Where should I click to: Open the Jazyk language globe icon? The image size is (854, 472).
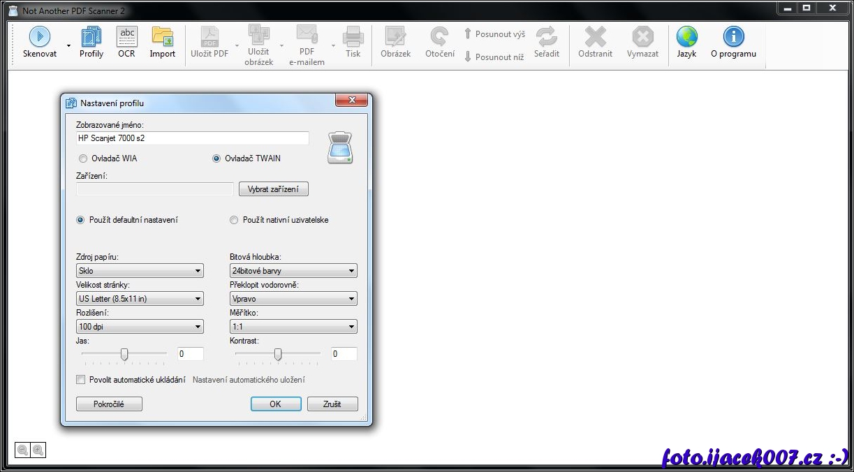[686, 37]
